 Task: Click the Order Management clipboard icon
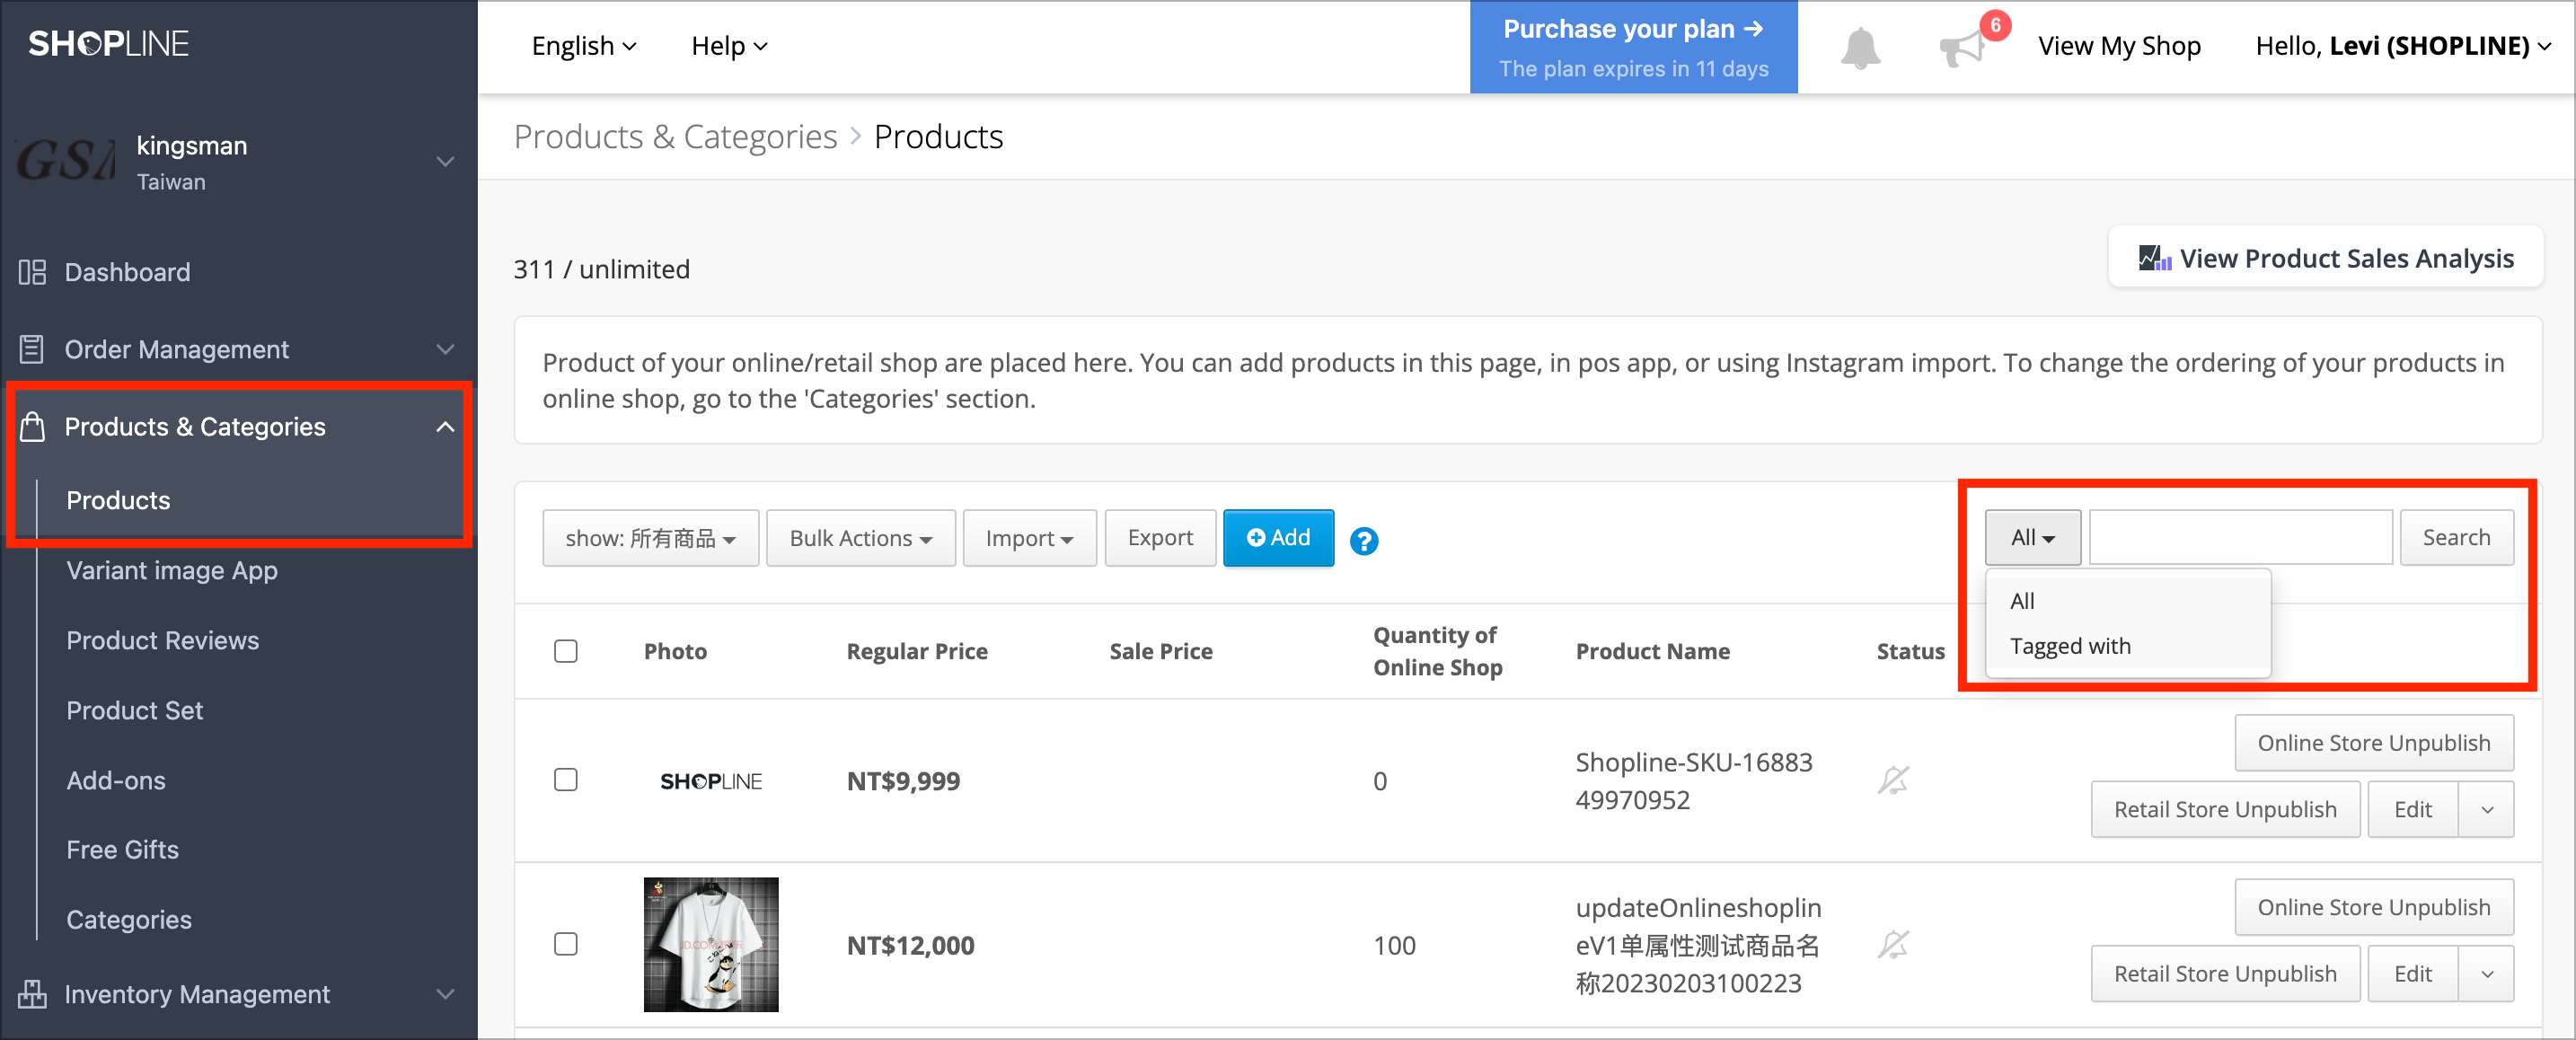[32, 349]
